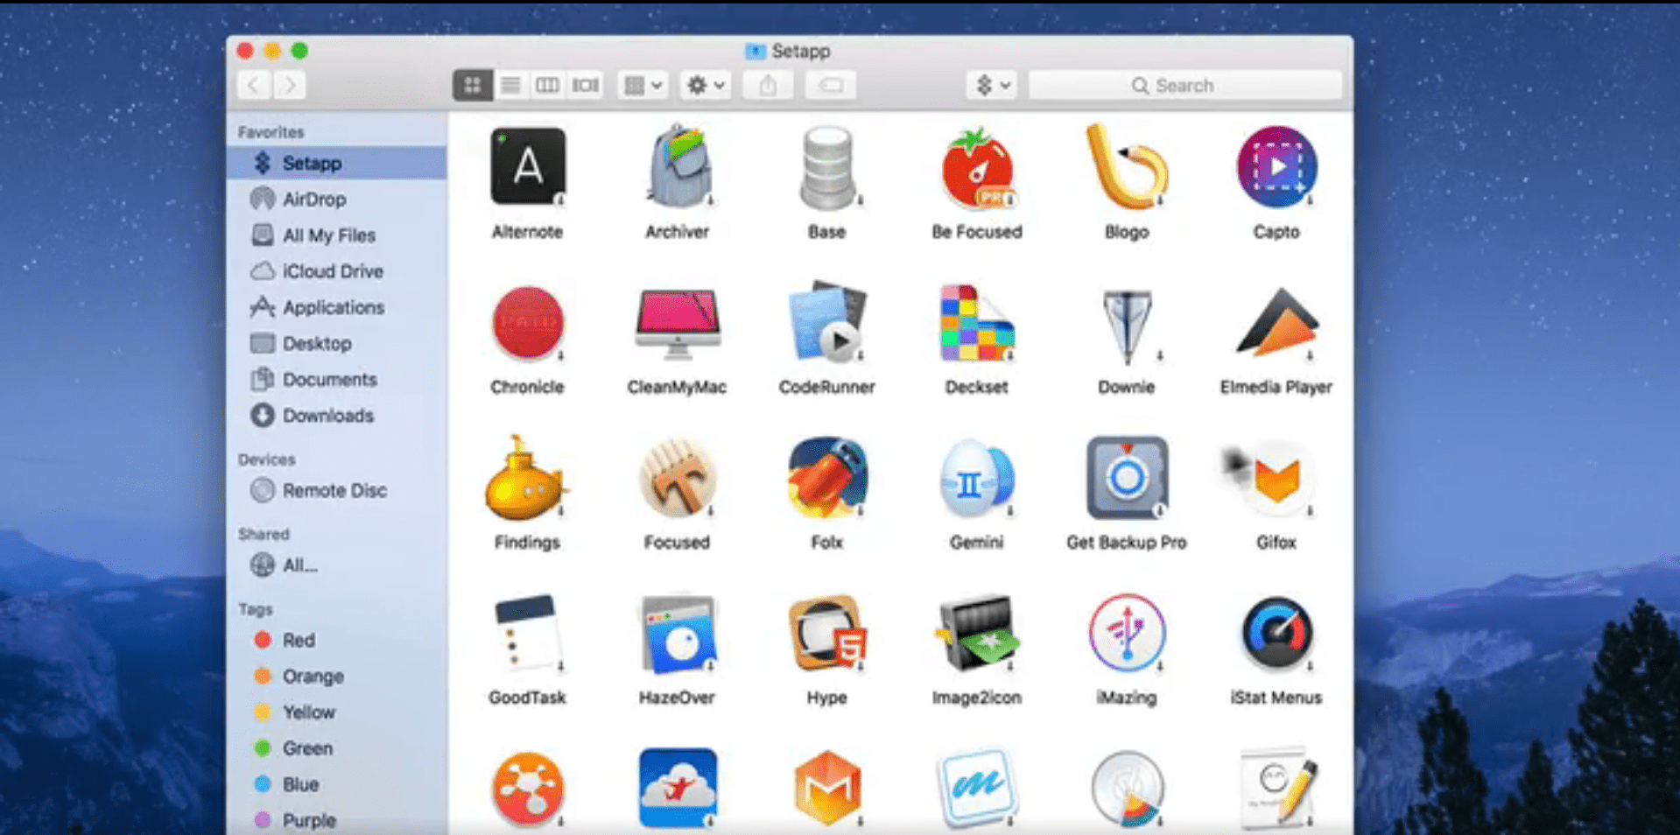Click the Search field
1680x835 pixels.
1184,85
